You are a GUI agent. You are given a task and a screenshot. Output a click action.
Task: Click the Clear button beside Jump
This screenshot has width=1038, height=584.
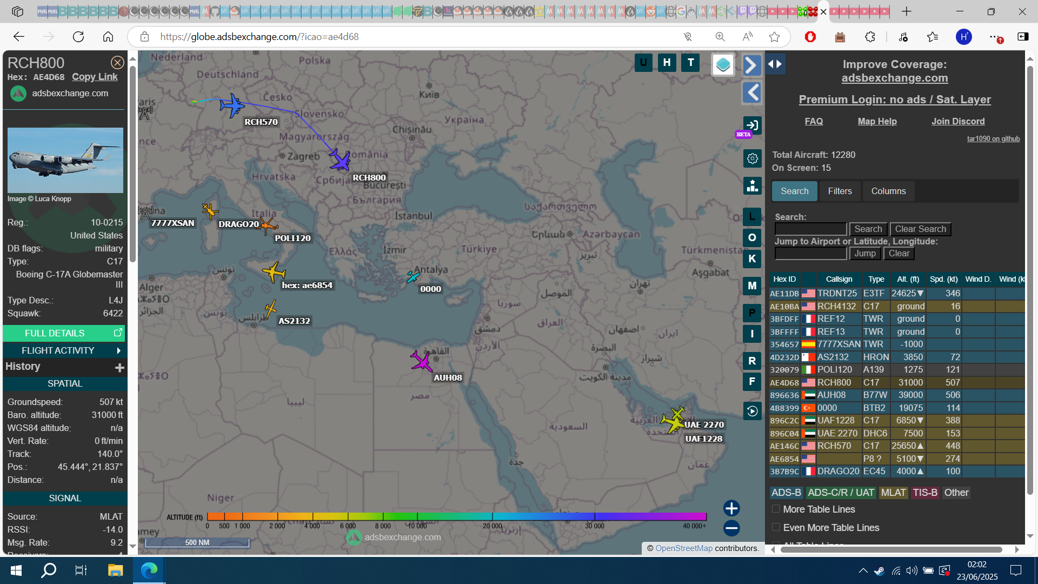pos(899,253)
